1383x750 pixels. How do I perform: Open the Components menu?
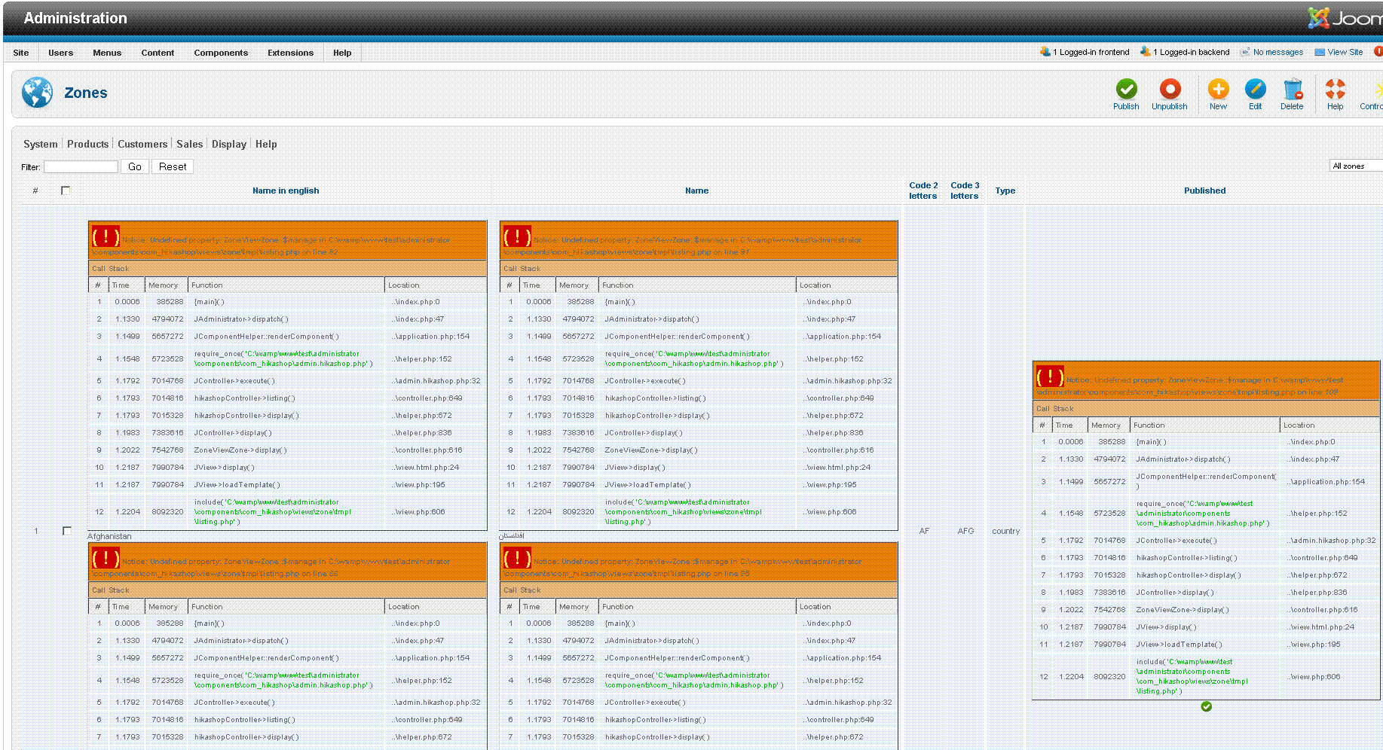[220, 53]
